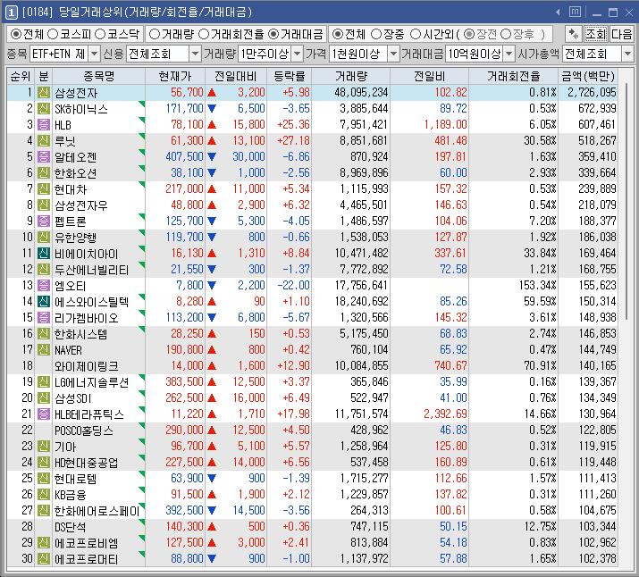The image size is (639, 577).
Task: Click the 증 badge icon for HLB
Action: point(44,125)
